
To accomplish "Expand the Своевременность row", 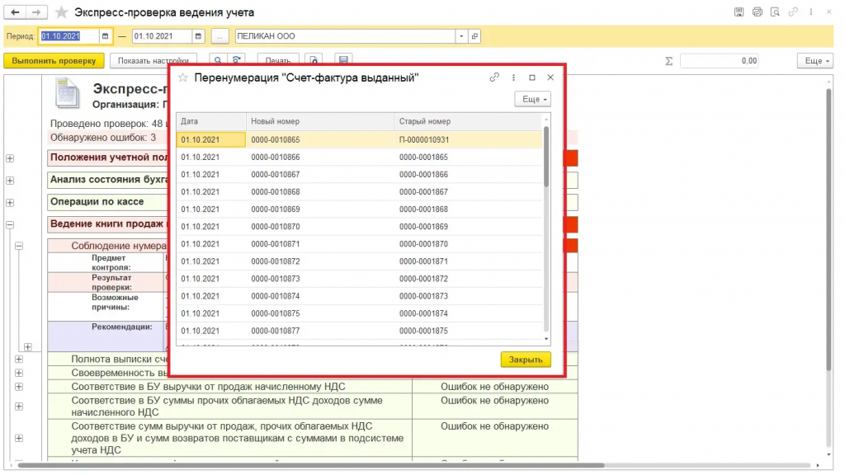I will pos(19,373).
